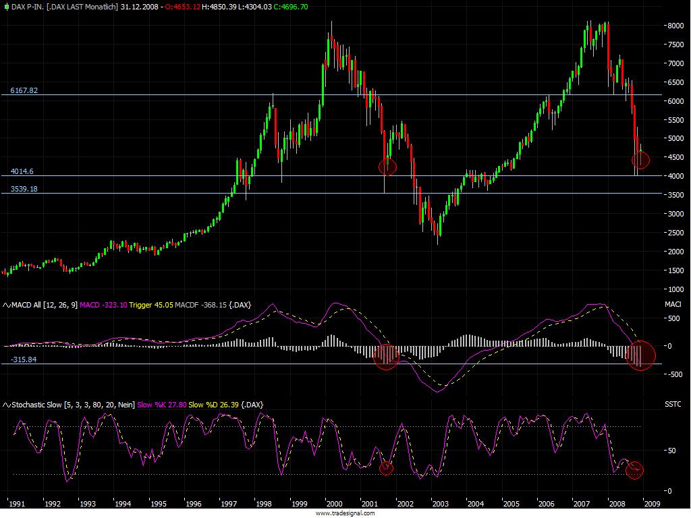Select the wave icon beside Stochastic Slow indicator
Image resolution: width=691 pixels, height=518 pixels.
[6, 405]
